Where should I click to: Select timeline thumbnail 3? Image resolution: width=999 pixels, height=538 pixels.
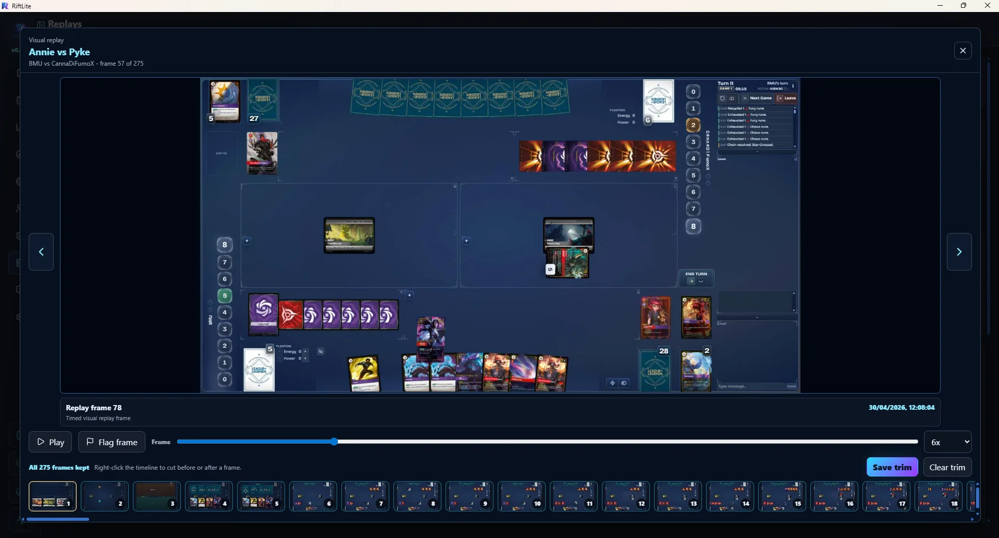point(157,496)
